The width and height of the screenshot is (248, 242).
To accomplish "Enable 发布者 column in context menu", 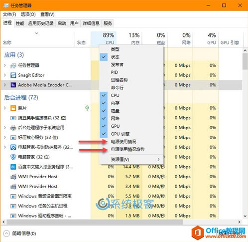I will coord(131,64).
